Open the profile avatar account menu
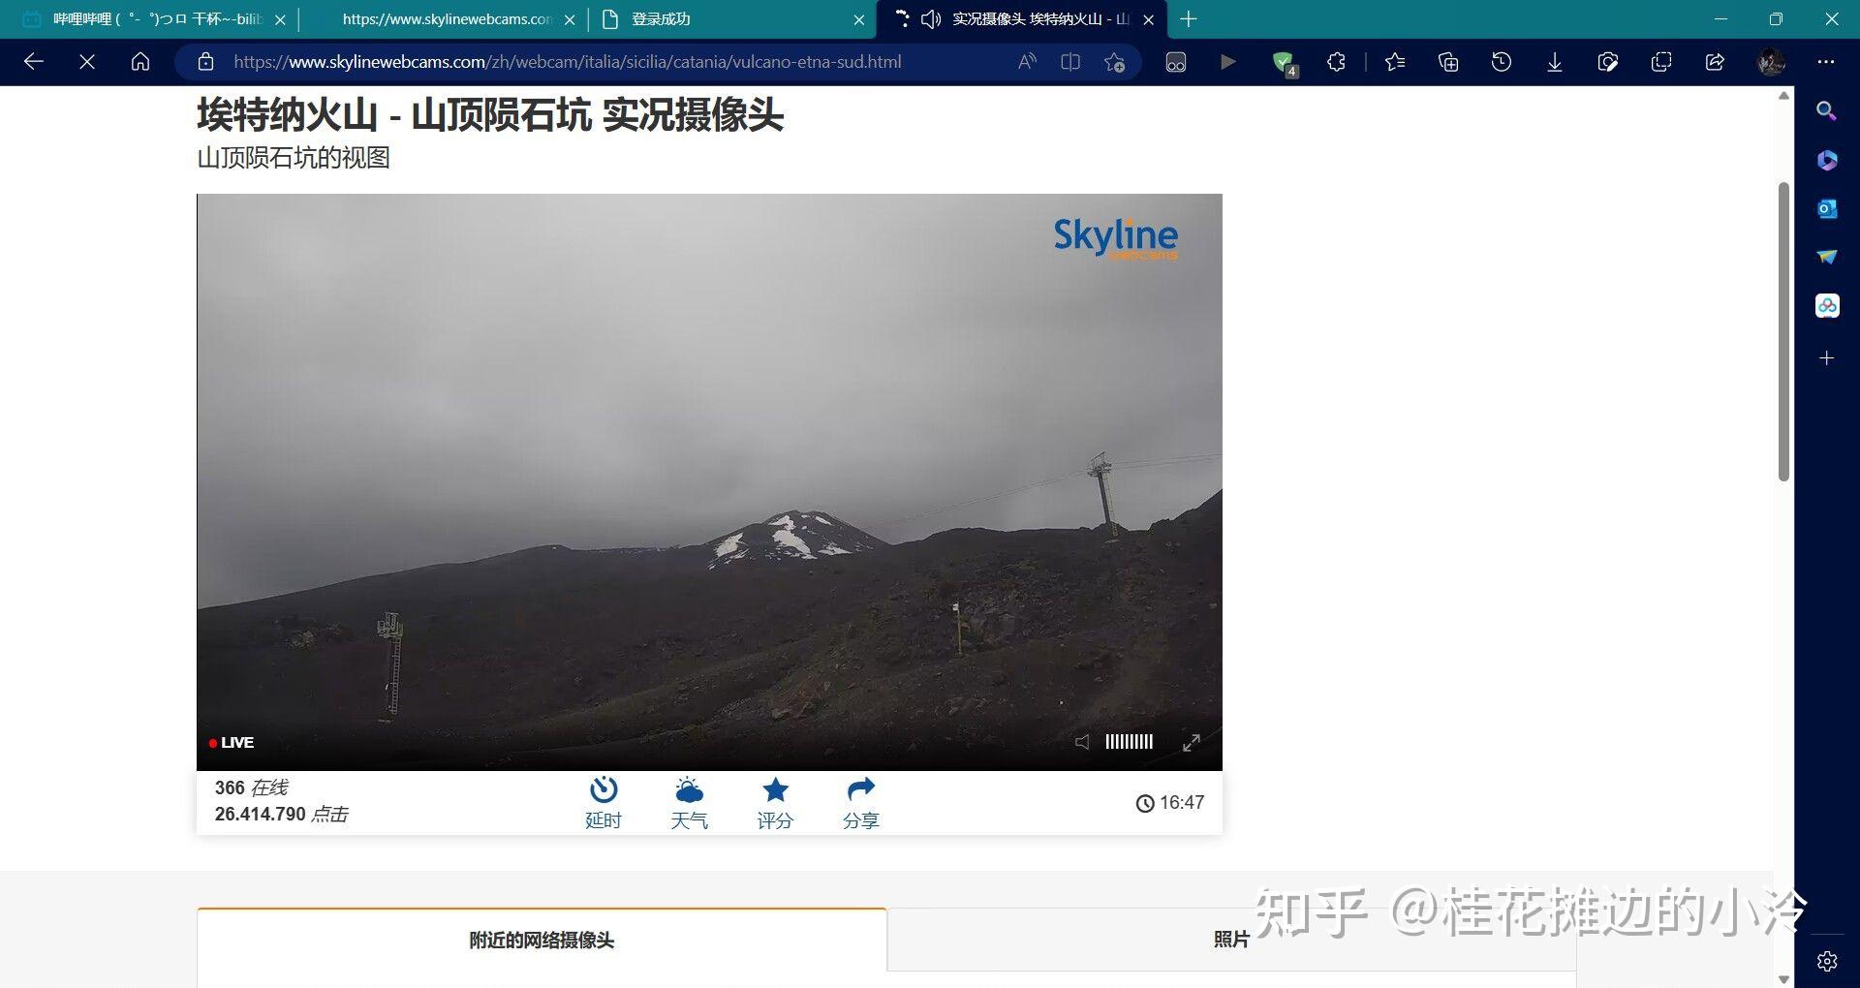The height and width of the screenshot is (988, 1860). [1770, 62]
